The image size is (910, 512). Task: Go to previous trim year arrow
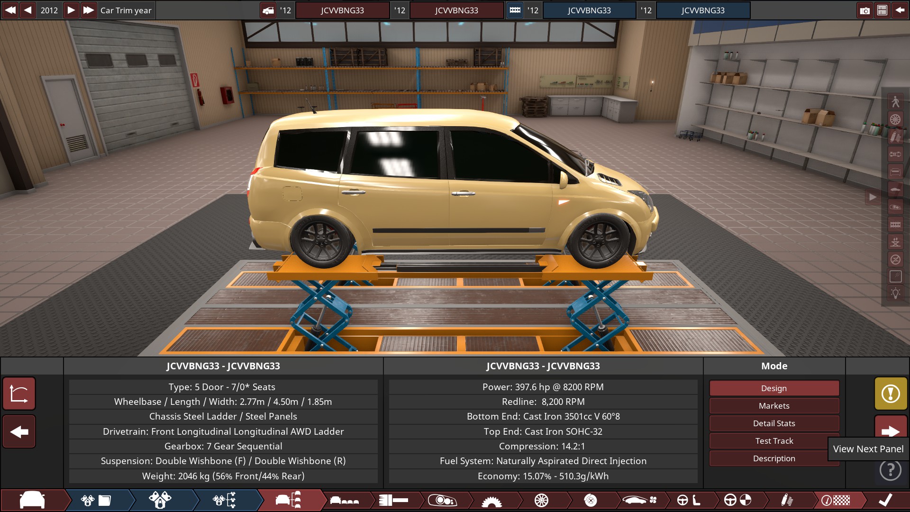28,10
